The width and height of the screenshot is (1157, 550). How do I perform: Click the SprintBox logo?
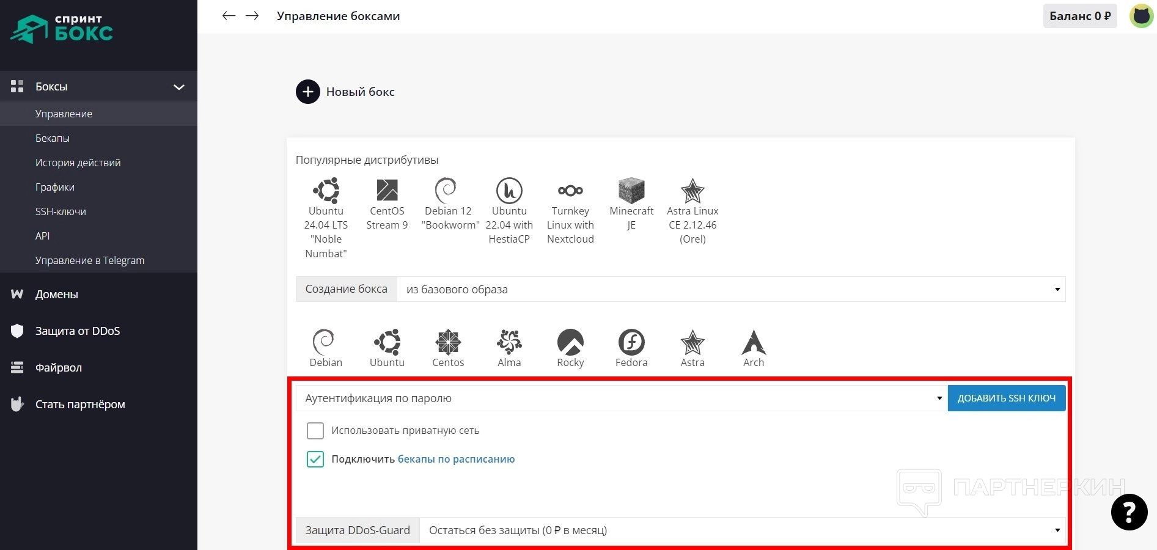(62, 29)
